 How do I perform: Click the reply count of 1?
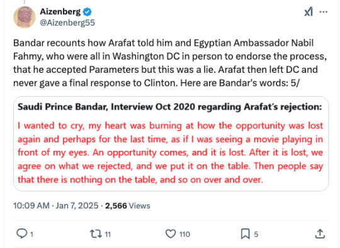pyautogui.click(x=31, y=234)
